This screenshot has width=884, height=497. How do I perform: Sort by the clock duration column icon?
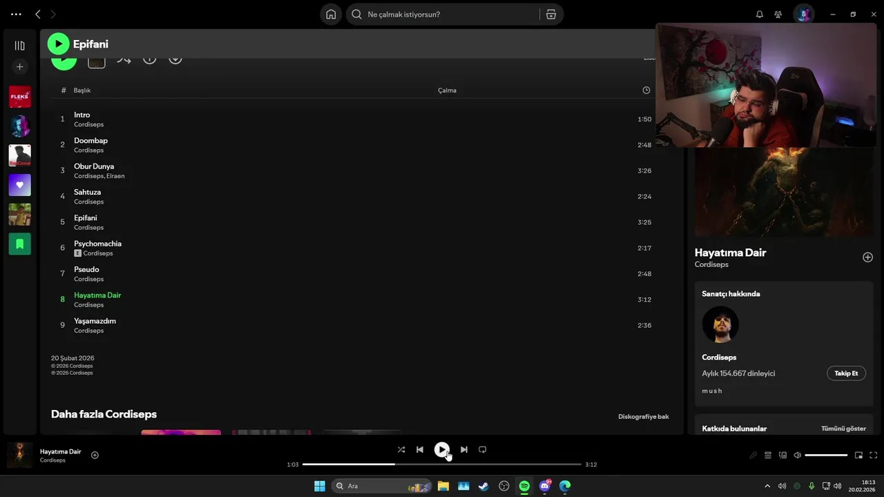646,90
